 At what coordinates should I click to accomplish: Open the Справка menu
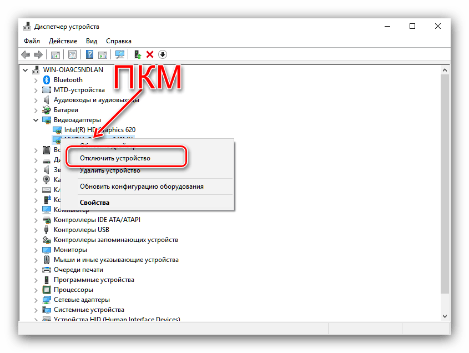[118, 41]
